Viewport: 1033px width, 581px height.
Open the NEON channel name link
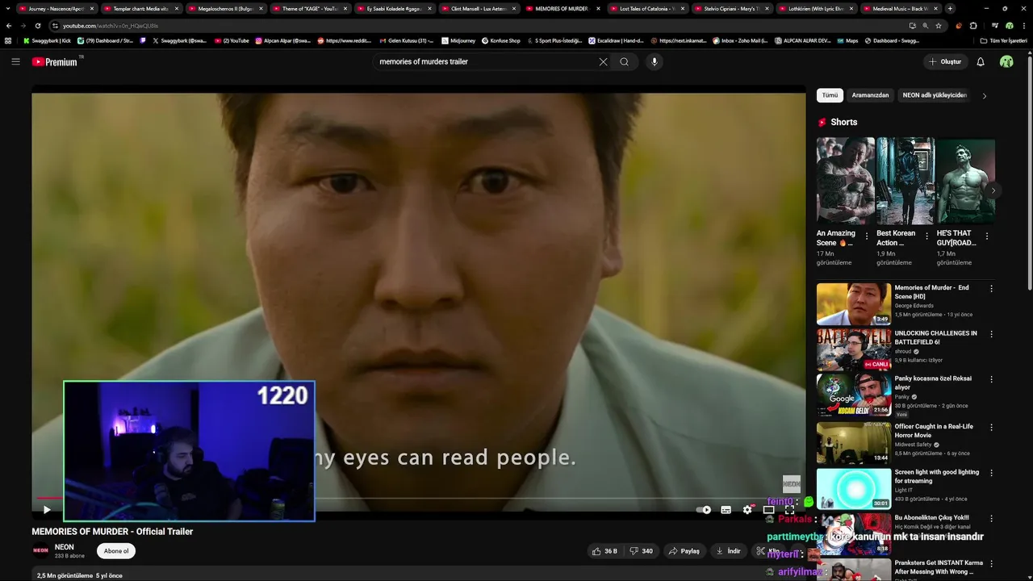[64, 547]
